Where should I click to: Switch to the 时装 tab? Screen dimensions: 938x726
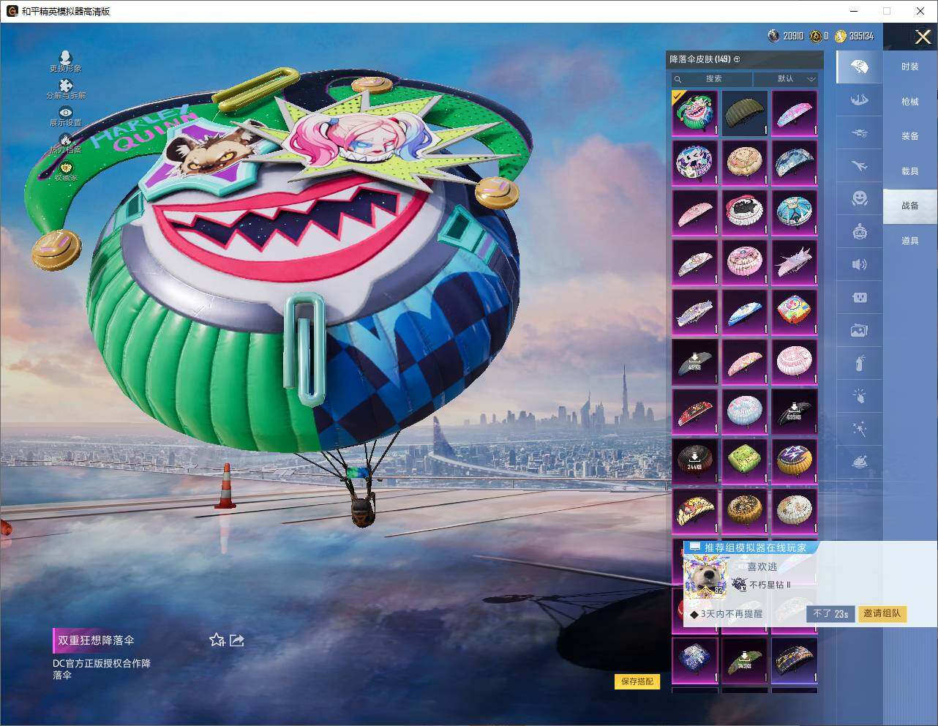click(x=910, y=67)
